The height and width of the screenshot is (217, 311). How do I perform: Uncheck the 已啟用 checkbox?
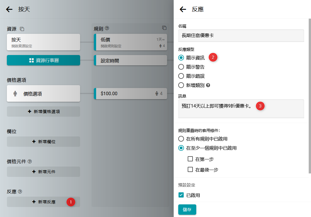pos(181,195)
